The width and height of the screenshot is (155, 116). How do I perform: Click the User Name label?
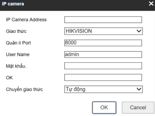[x=17, y=54]
